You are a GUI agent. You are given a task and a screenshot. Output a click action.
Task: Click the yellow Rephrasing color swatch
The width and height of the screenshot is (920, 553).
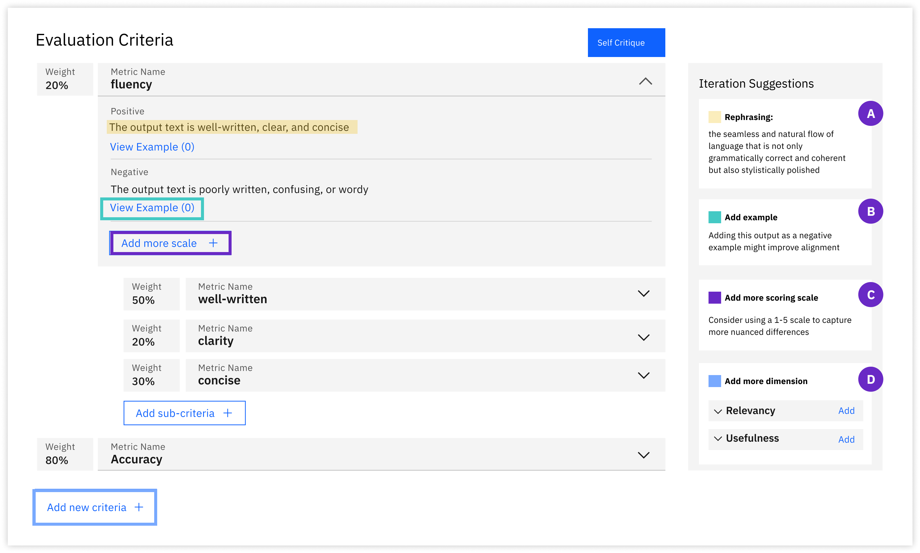[x=715, y=117]
